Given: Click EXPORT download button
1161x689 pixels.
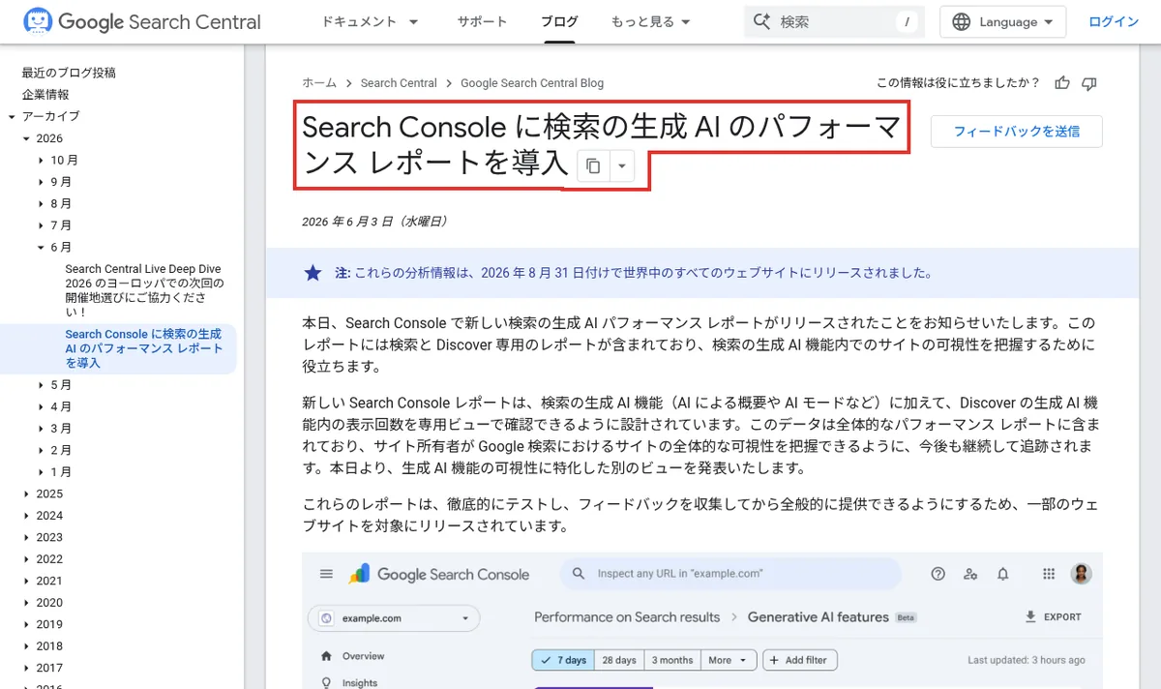Looking at the screenshot, I should [1054, 616].
